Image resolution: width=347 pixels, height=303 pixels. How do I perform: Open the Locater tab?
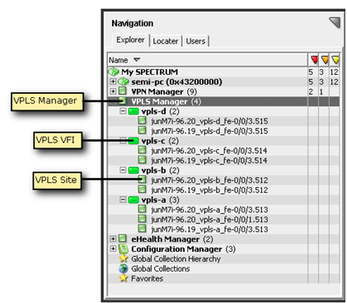tap(166, 41)
